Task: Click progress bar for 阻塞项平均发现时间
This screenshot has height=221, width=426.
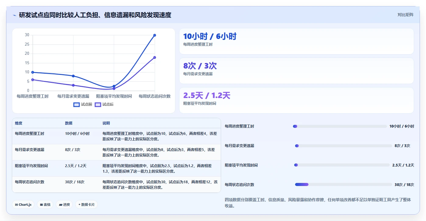Action: click(342, 165)
